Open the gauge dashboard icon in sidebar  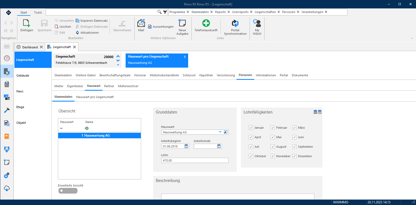point(7,58)
